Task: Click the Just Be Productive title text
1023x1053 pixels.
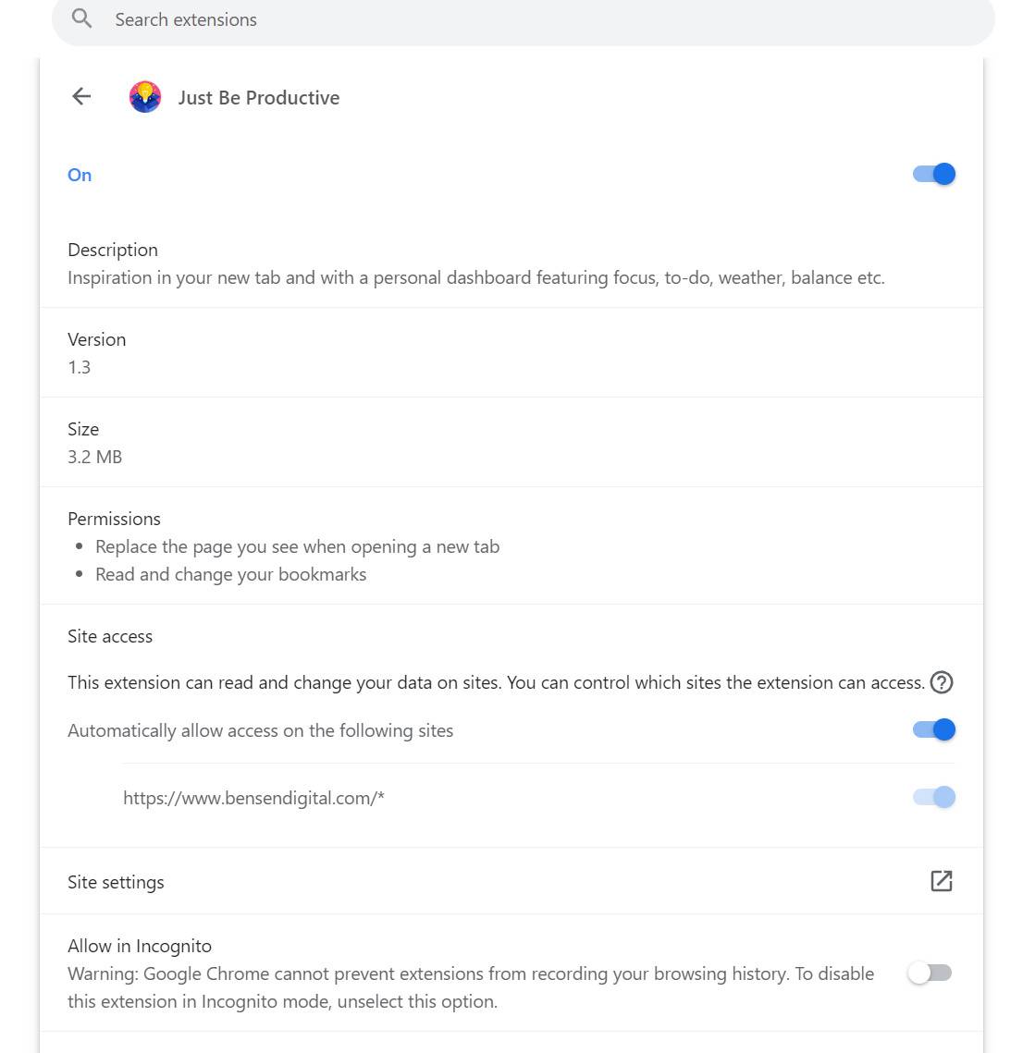Action: coord(259,98)
